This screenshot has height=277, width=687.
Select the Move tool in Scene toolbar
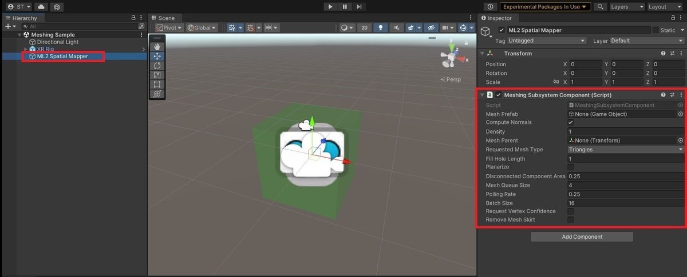coord(157,56)
